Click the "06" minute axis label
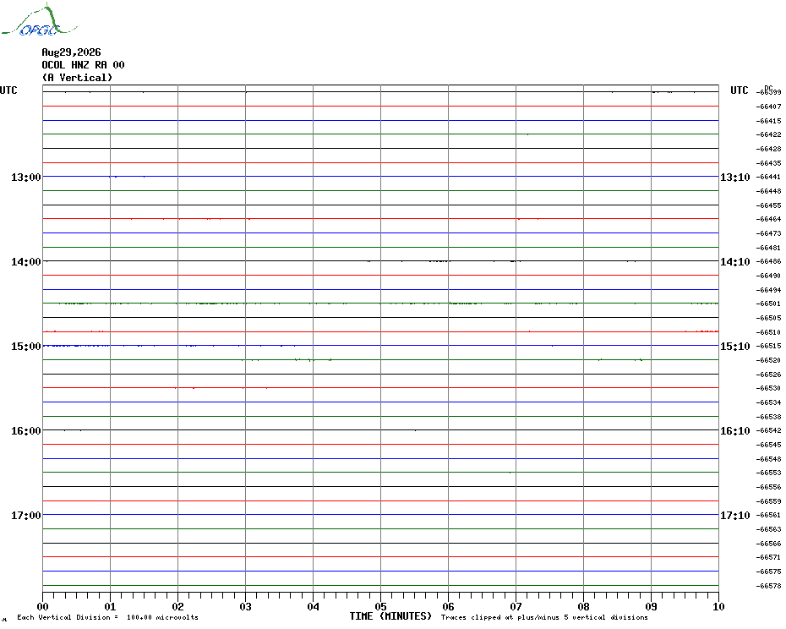786x629 pixels. coord(449,606)
